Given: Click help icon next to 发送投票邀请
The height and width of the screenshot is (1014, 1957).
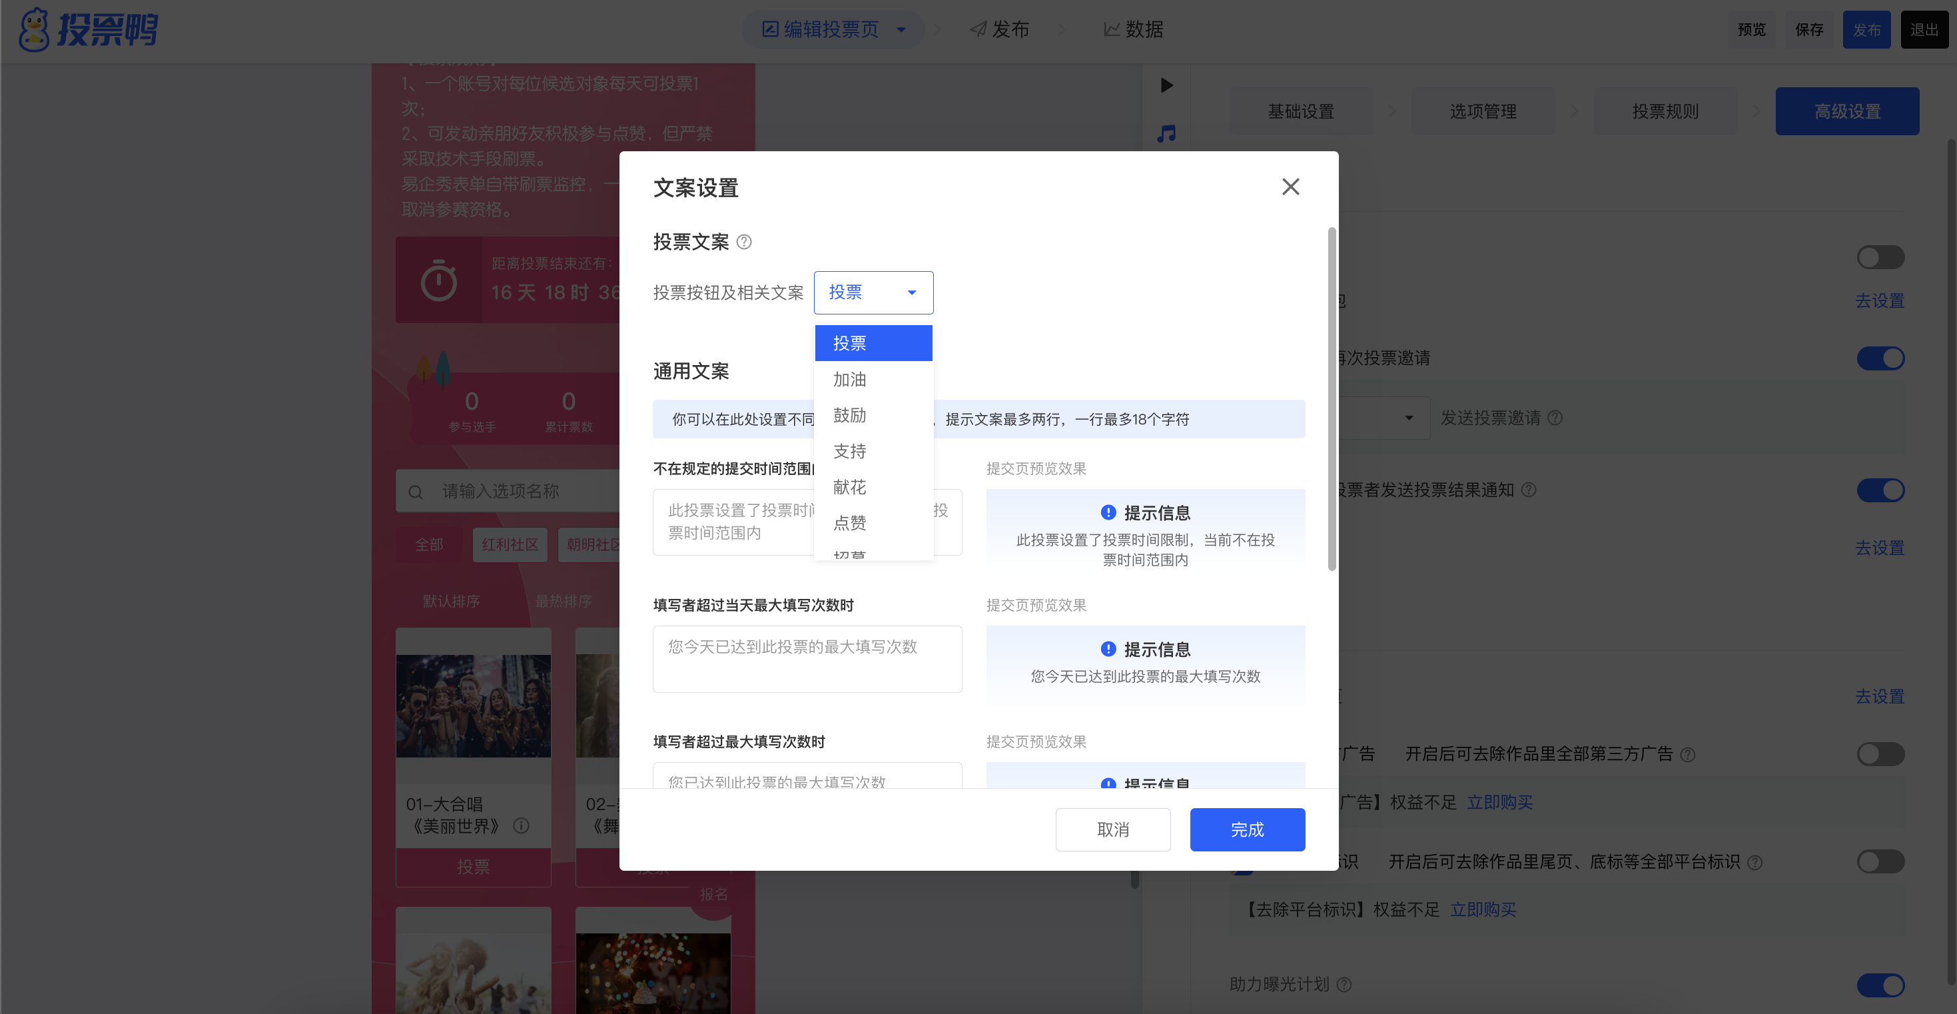Looking at the screenshot, I should click(1555, 418).
